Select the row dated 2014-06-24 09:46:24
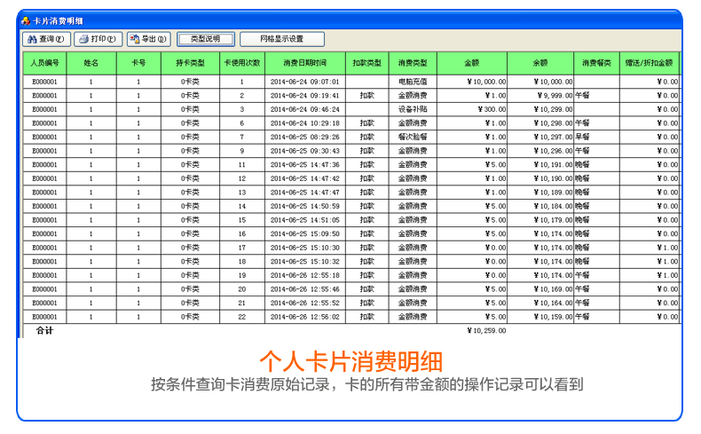Screen dimensions: 701x434 (304, 109)
